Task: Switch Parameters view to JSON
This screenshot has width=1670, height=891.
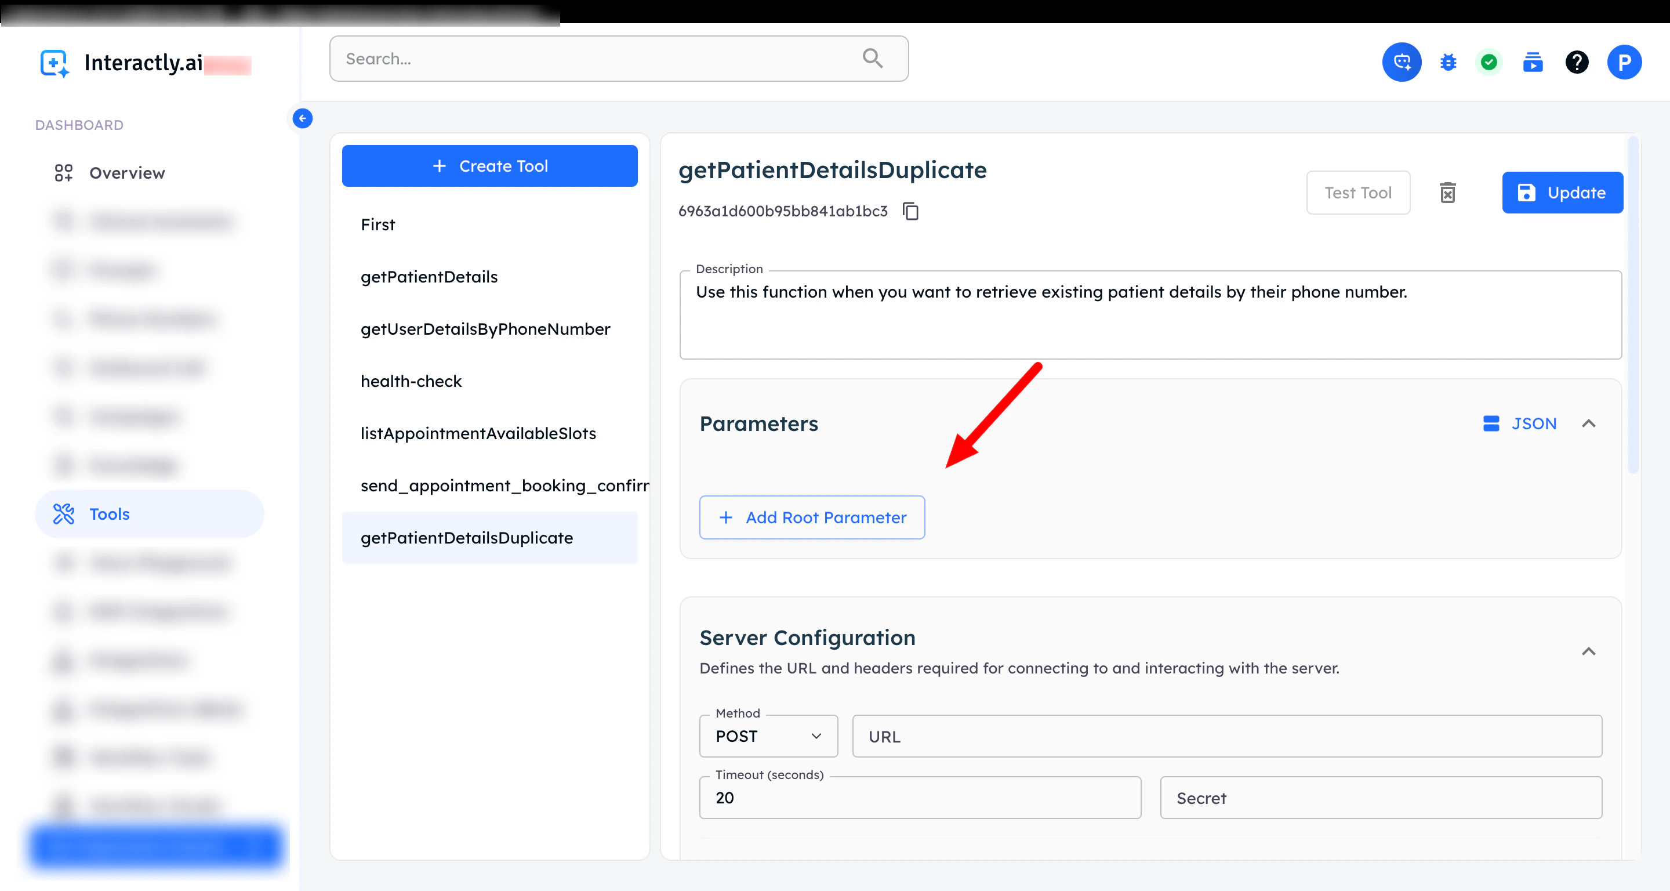Action: click(1520, 423)
